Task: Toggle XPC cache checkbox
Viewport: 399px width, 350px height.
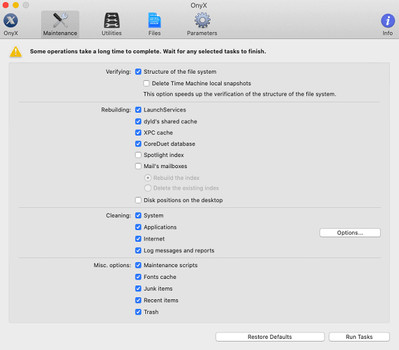Action: pyautogui.click(x=138, y=133)
